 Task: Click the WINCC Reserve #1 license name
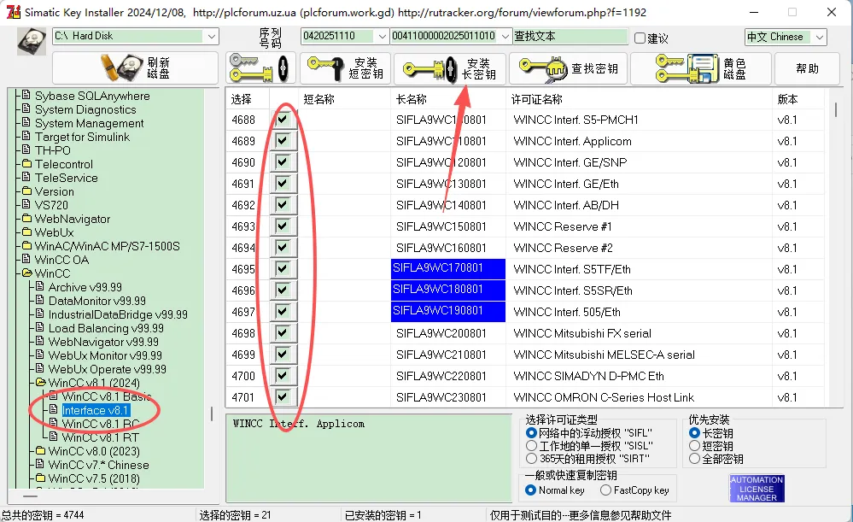click(562, 226)
